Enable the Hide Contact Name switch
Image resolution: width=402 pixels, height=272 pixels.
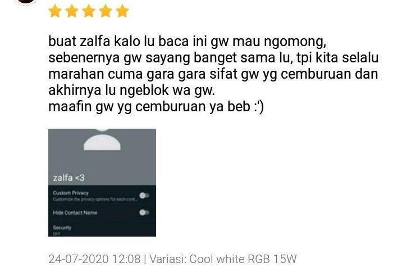tap(144, 212)
